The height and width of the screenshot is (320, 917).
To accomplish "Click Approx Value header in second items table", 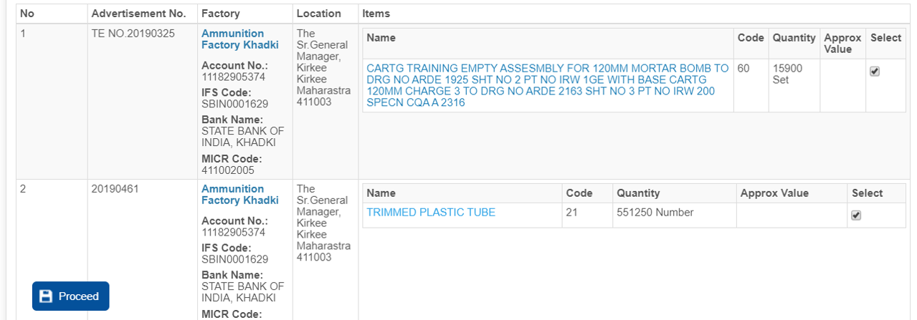I will pos(774,193).
